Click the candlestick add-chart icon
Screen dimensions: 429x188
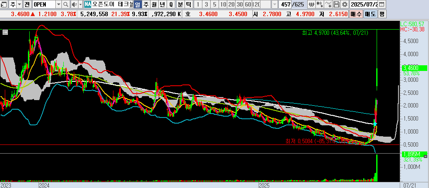click(319, 4)
